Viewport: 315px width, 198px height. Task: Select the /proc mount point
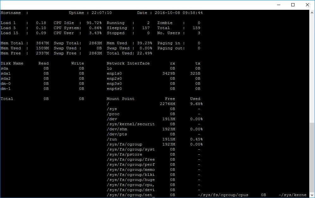point(113,114)
